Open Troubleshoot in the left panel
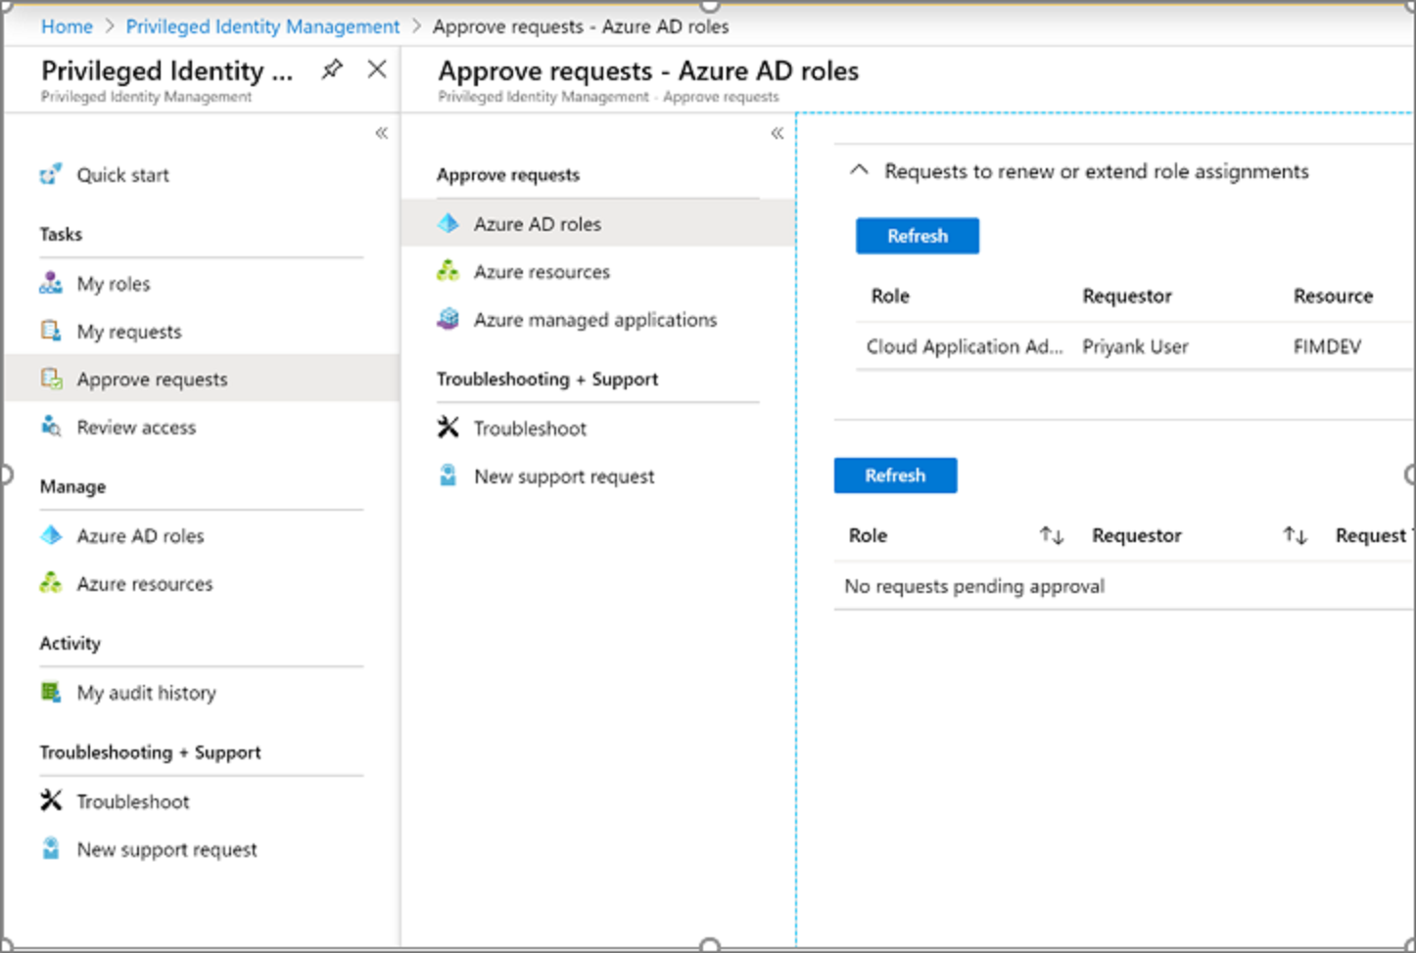The width and height of the screenshot is (1416, 953). click(x=133, y=801)
